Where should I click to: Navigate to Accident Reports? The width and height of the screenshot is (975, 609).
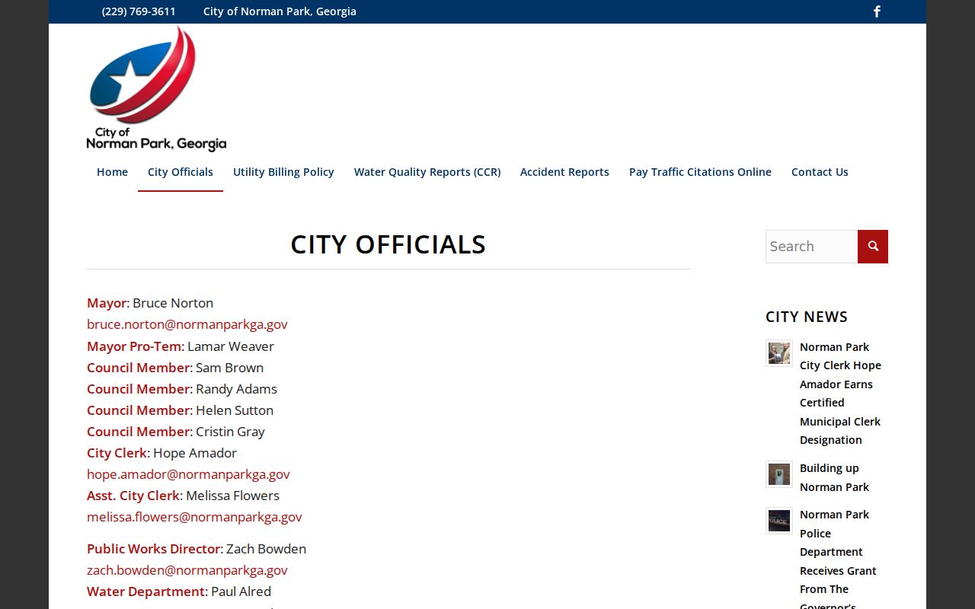coord(564,172)
